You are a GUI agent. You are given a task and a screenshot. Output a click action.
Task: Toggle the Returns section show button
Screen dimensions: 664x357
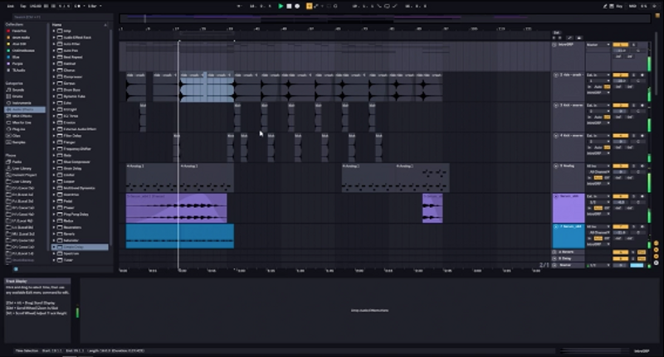pyautogui.click(x=656, y=250)
